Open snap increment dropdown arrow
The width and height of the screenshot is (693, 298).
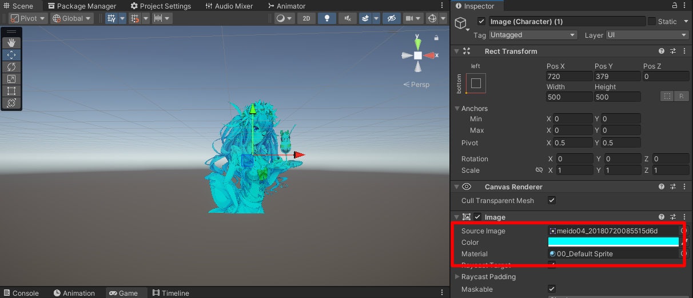[168, 18]
